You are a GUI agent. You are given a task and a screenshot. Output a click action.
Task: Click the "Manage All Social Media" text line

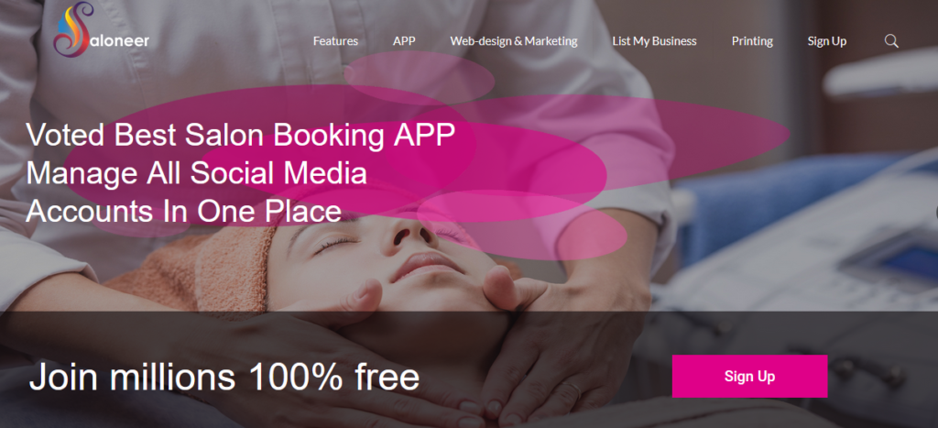[x=196, y=173]
